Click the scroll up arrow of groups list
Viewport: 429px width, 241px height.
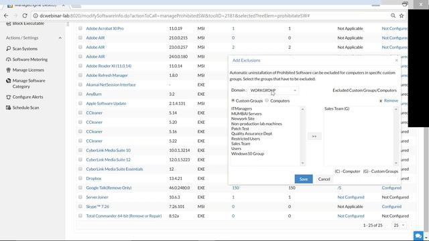[302, 109]
